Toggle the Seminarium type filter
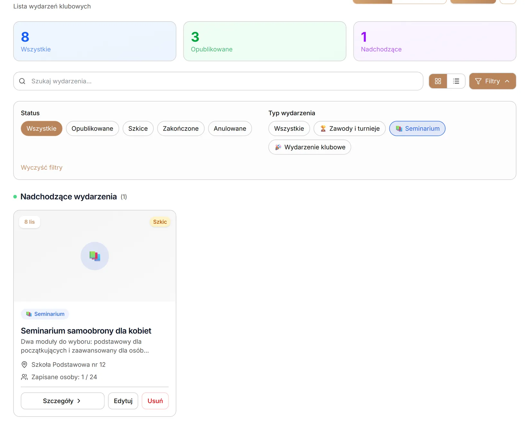Image resolution: width=527 pixels, height=439 pixels. click(417, 129)
